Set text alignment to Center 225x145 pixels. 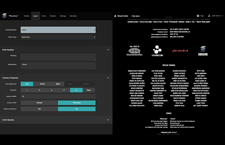(x=42, y=84)
